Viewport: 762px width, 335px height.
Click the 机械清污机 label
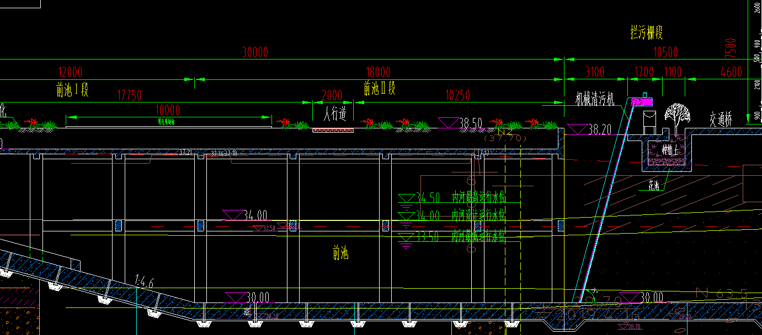(x=594, y=99)
